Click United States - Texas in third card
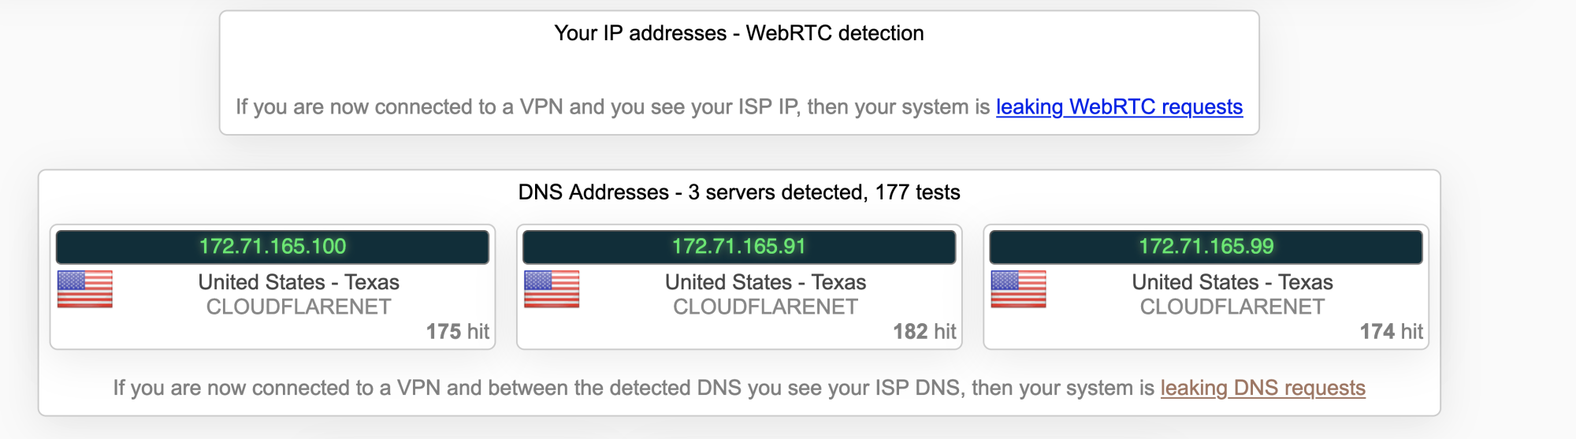1576x439 pixels. pyautogui.click(x=1232, y=282)
